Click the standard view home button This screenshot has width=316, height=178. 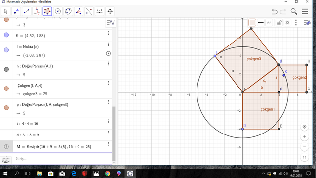point(304,127)
